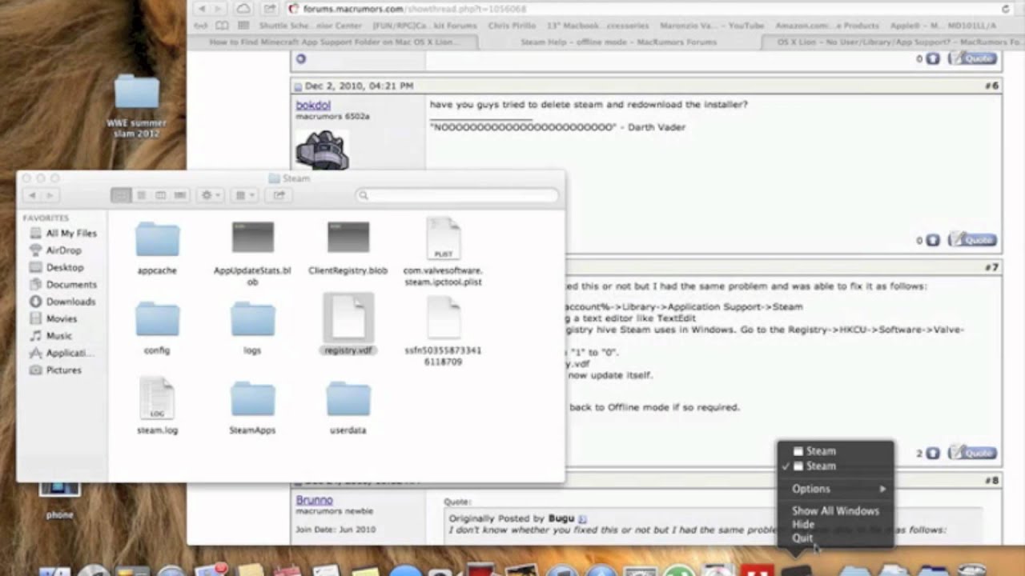The width and height of the screenshot is (1025, 576).
Task: Open Safari Top Sites grid icon
Action: [x=243, y=26]
